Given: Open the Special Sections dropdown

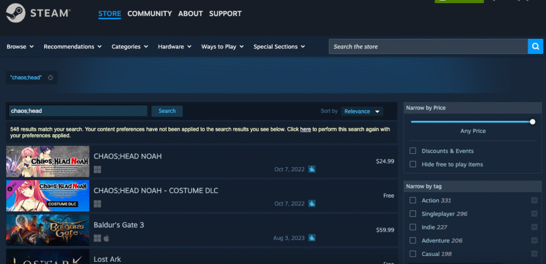Looking at the screenshot, I should 279,46.
